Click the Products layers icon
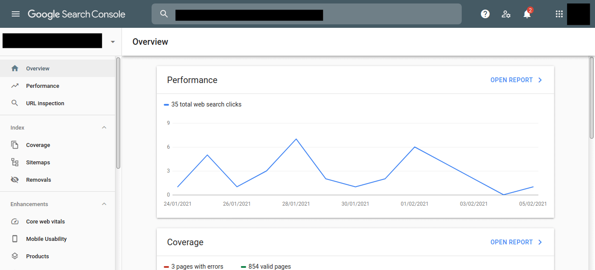Image resolution: width=595 pixels, height=270 pixels. click(x=15, y=256)
